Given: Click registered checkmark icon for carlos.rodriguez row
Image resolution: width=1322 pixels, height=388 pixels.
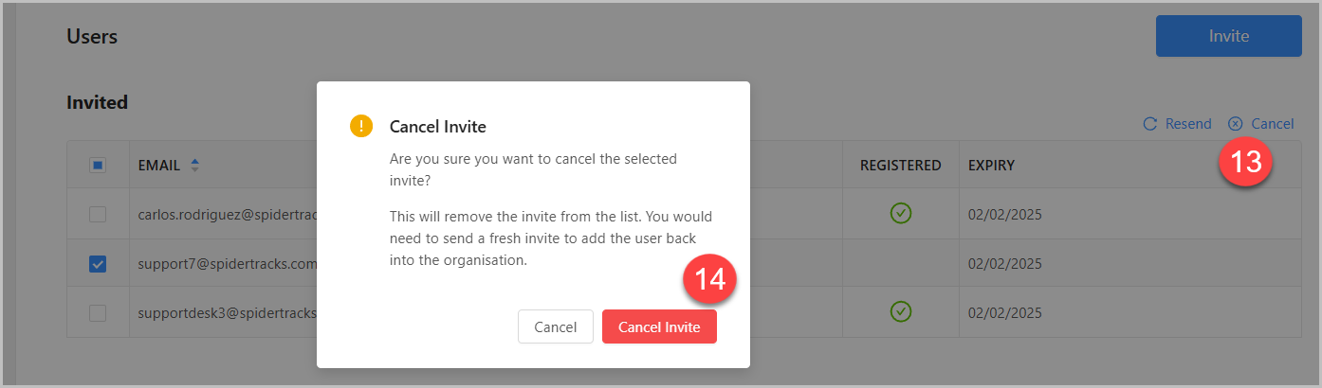Looking at the screenshot, I should pos(901,214).
